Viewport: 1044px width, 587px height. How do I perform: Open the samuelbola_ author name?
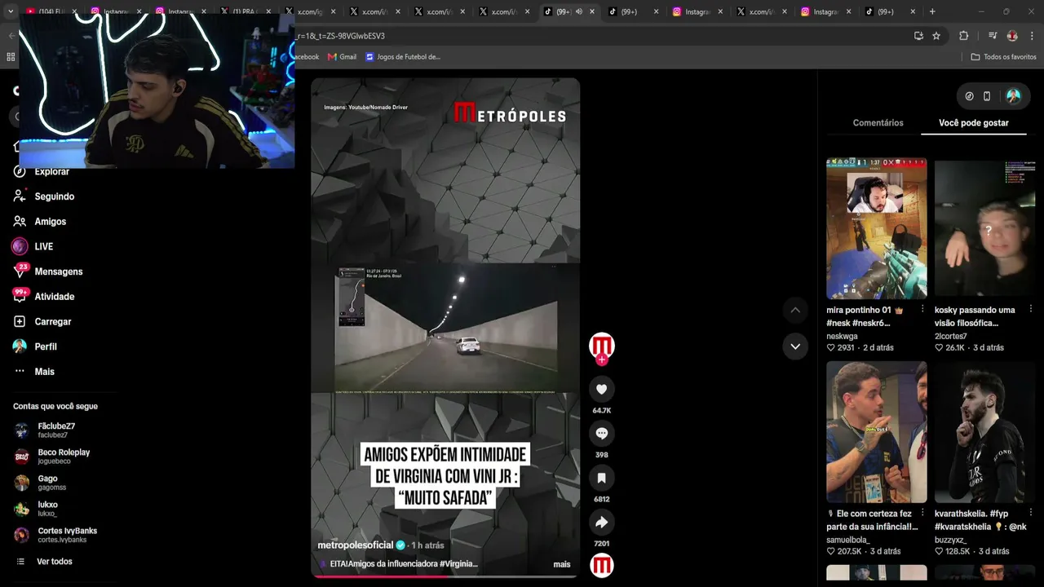pyautogui.click(x=848, y=540)
